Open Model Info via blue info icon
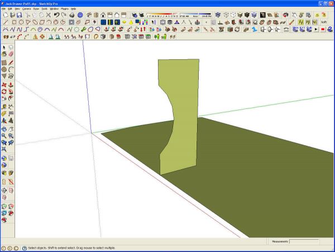This screenshot has width=335, height=252. (x=80, y=15)
